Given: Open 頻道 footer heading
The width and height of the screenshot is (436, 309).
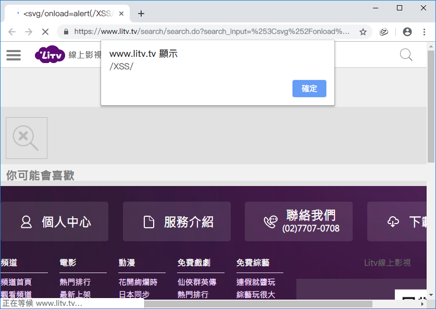Looking at the screenshot, I should click(9, 263).
